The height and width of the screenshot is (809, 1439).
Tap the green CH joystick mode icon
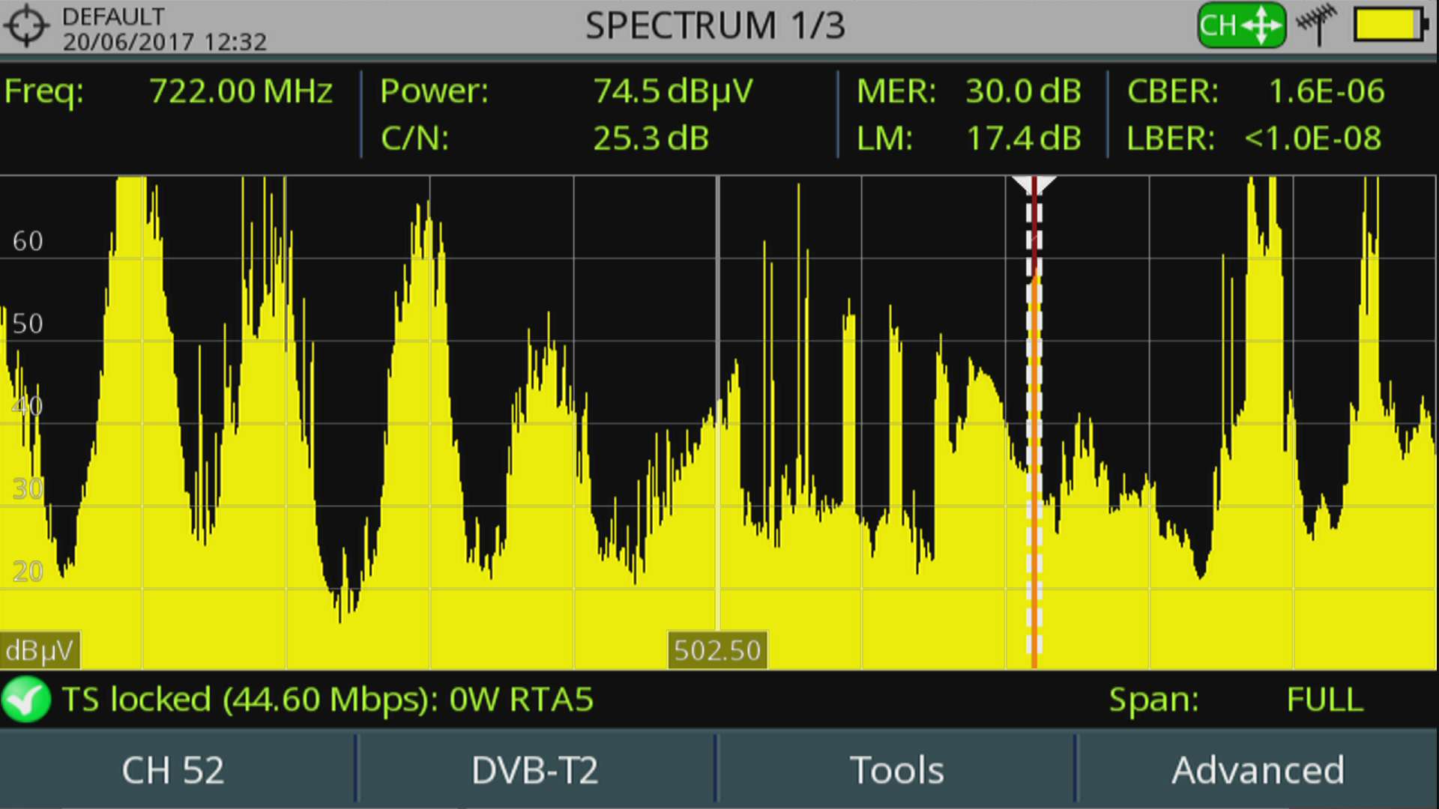pyautogui.click(x=1240, y=26)
